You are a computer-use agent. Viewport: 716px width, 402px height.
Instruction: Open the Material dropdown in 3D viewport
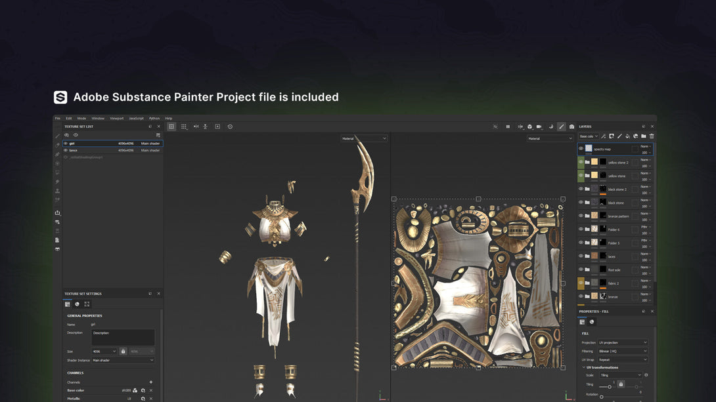[x=364, y=138]
